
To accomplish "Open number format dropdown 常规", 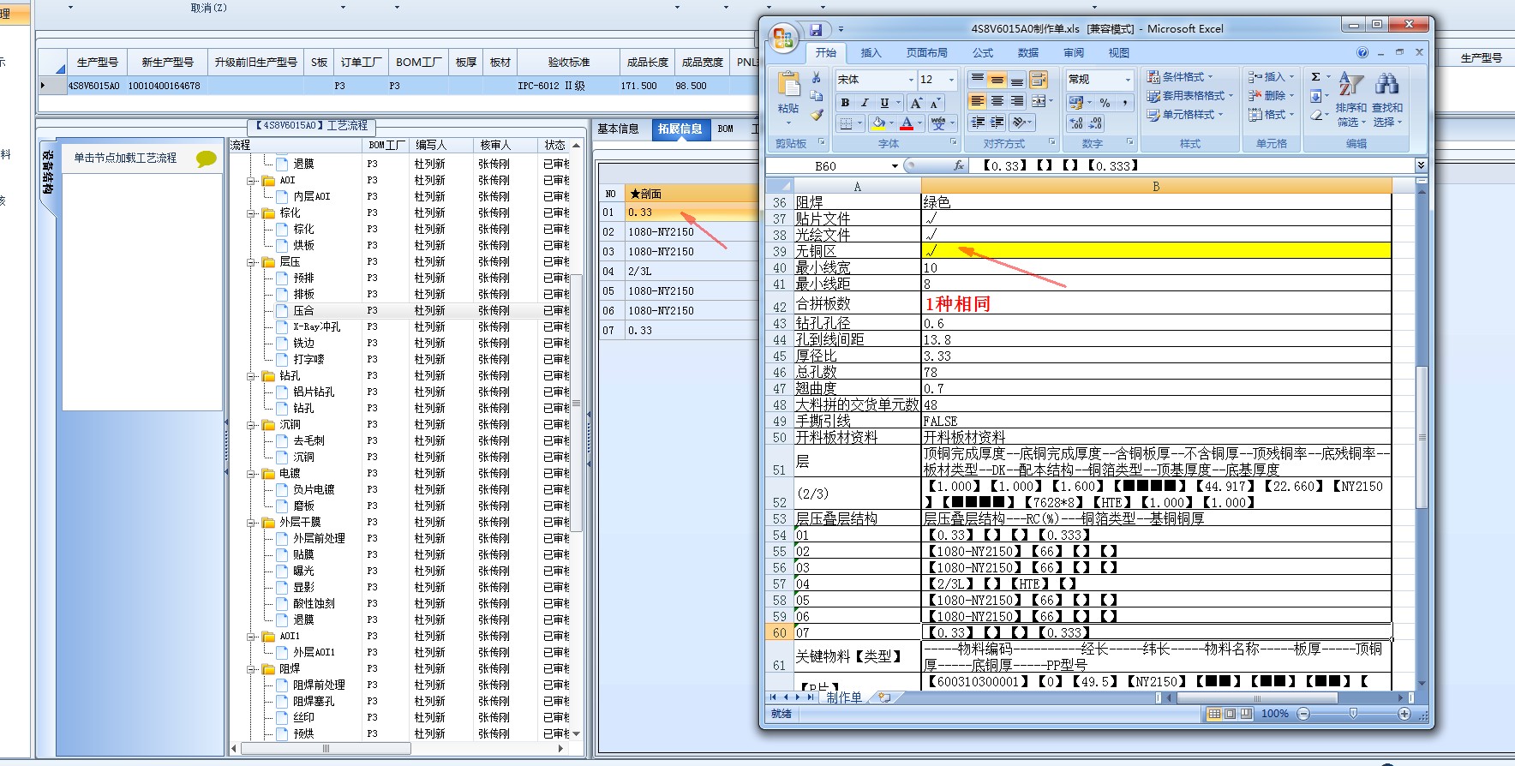I will point(1127,80).
